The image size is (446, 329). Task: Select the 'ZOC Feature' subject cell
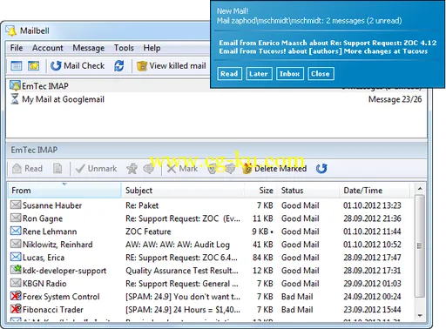[x=148, y=232]
